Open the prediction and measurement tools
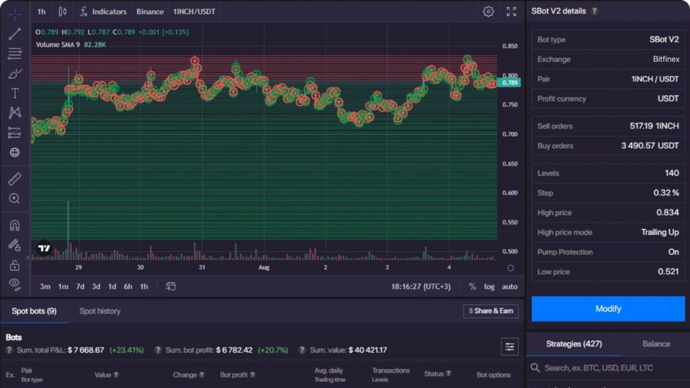Image resolution: width=690 pixels, height=388 pixels. click(x=15, y=133)
